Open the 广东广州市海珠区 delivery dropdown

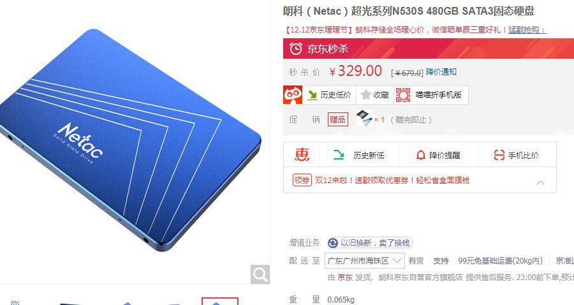365,261
